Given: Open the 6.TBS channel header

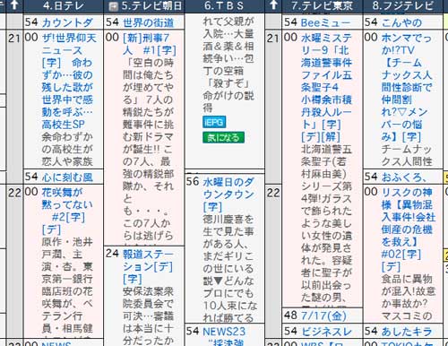Looking at the screenshot, I should coord(225,5).
